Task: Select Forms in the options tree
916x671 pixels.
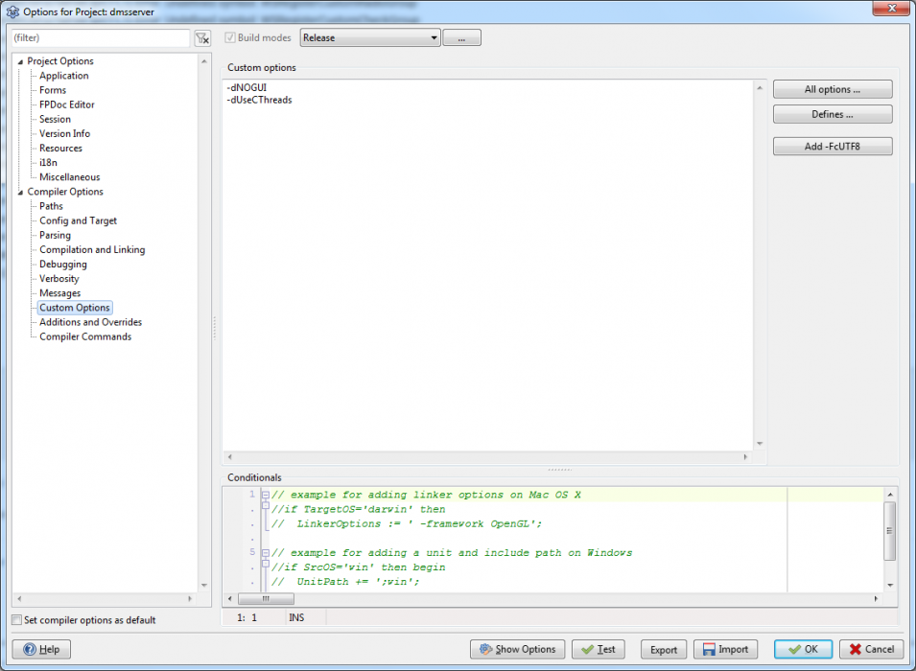Action: click(53, 90)
